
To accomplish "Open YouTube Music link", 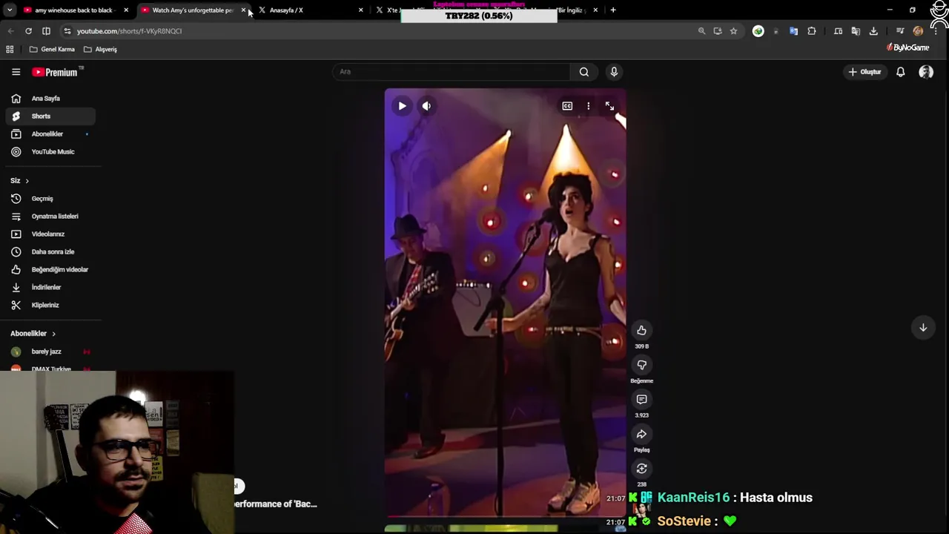I will click(x=50, y=151).
